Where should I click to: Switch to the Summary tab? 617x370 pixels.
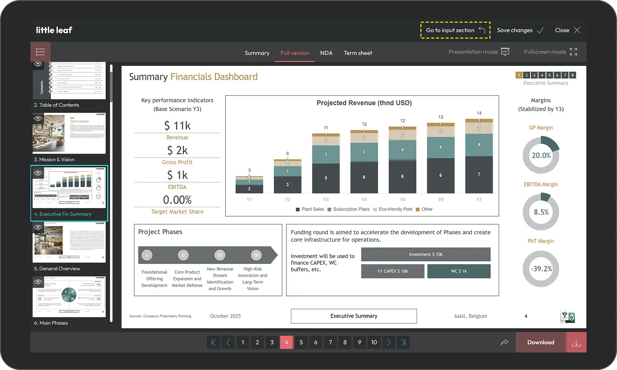click(x=257, y=53)
